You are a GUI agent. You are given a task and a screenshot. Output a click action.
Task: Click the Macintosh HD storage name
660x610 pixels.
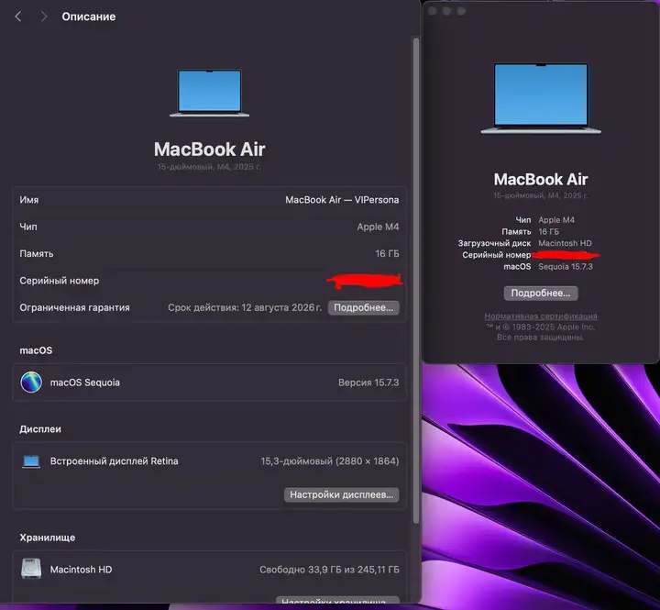82,570
